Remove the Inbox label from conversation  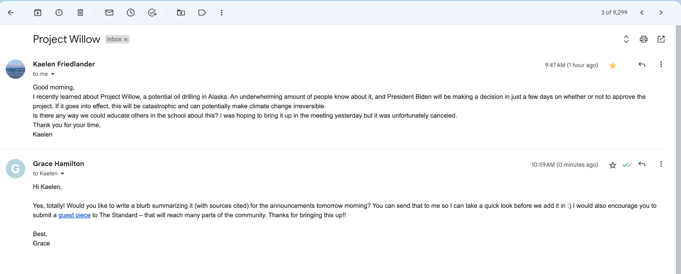tap(126, 40)
